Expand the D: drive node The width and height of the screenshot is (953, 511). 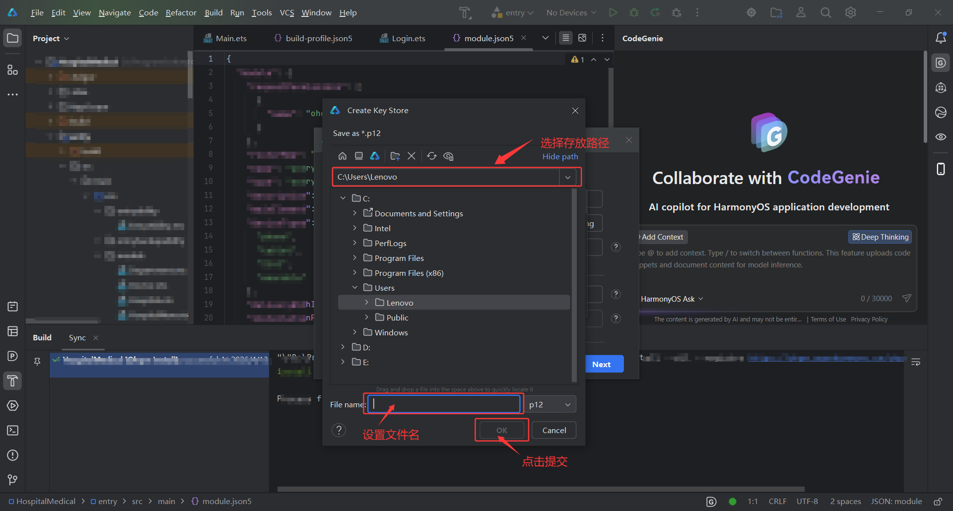tap(343, 347)
